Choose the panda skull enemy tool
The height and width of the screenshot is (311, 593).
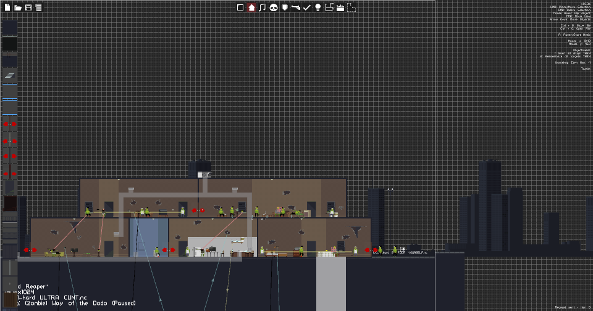(274, 7)
